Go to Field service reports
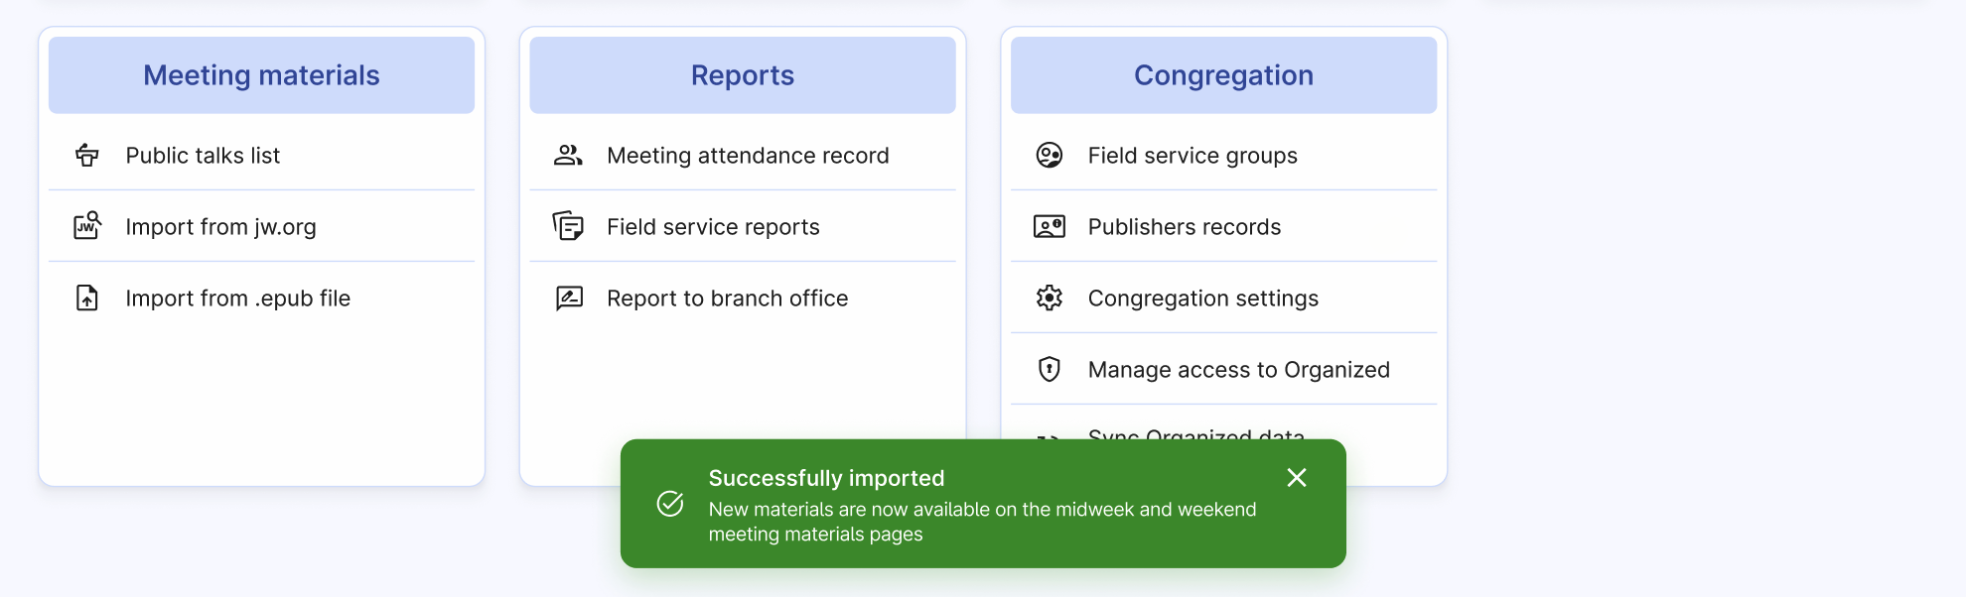Screen dimensions: 1966x597 [713, 227]
